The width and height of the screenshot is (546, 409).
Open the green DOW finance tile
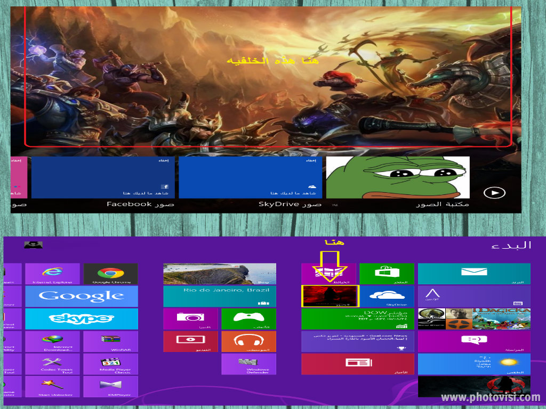tap(358, 319)
